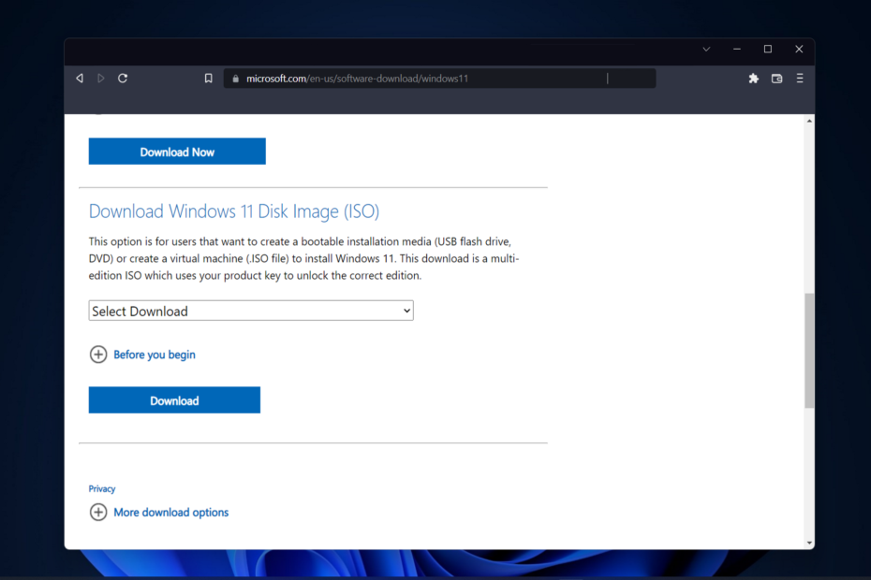Expand More download options
The width and height of the screenshot is (871, 580).
159,512
